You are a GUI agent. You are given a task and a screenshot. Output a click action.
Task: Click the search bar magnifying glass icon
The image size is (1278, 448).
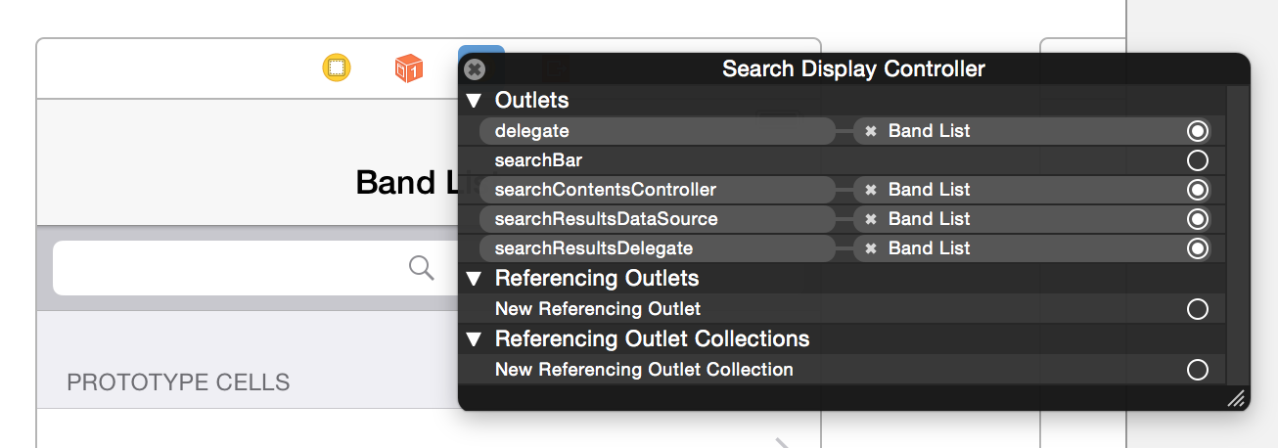click(x=422, y=268)
